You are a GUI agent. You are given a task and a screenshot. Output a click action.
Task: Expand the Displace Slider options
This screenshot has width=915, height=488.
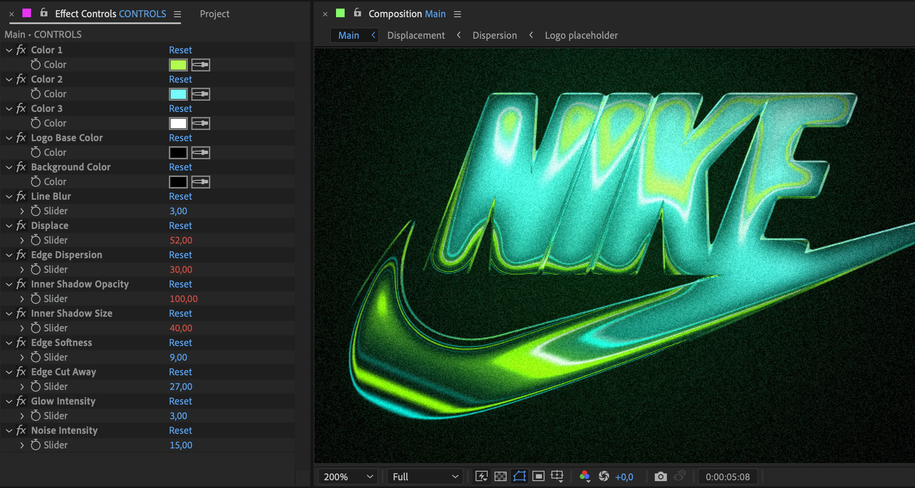(x=22, y=240)
